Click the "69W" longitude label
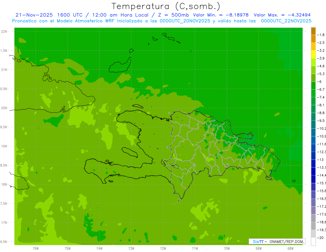The image size is (326, 252). pyautogui.click(x=258, y=248)
